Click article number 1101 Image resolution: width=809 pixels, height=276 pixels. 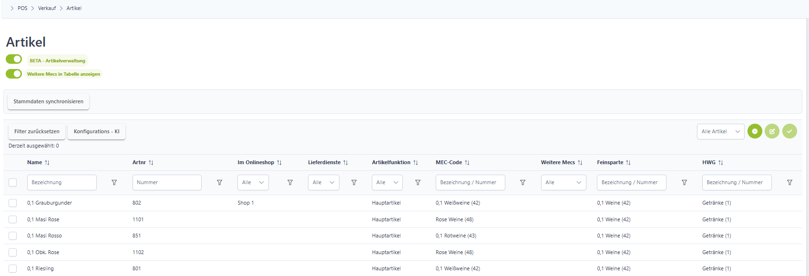pyautogui.click(x=138, y=219)
